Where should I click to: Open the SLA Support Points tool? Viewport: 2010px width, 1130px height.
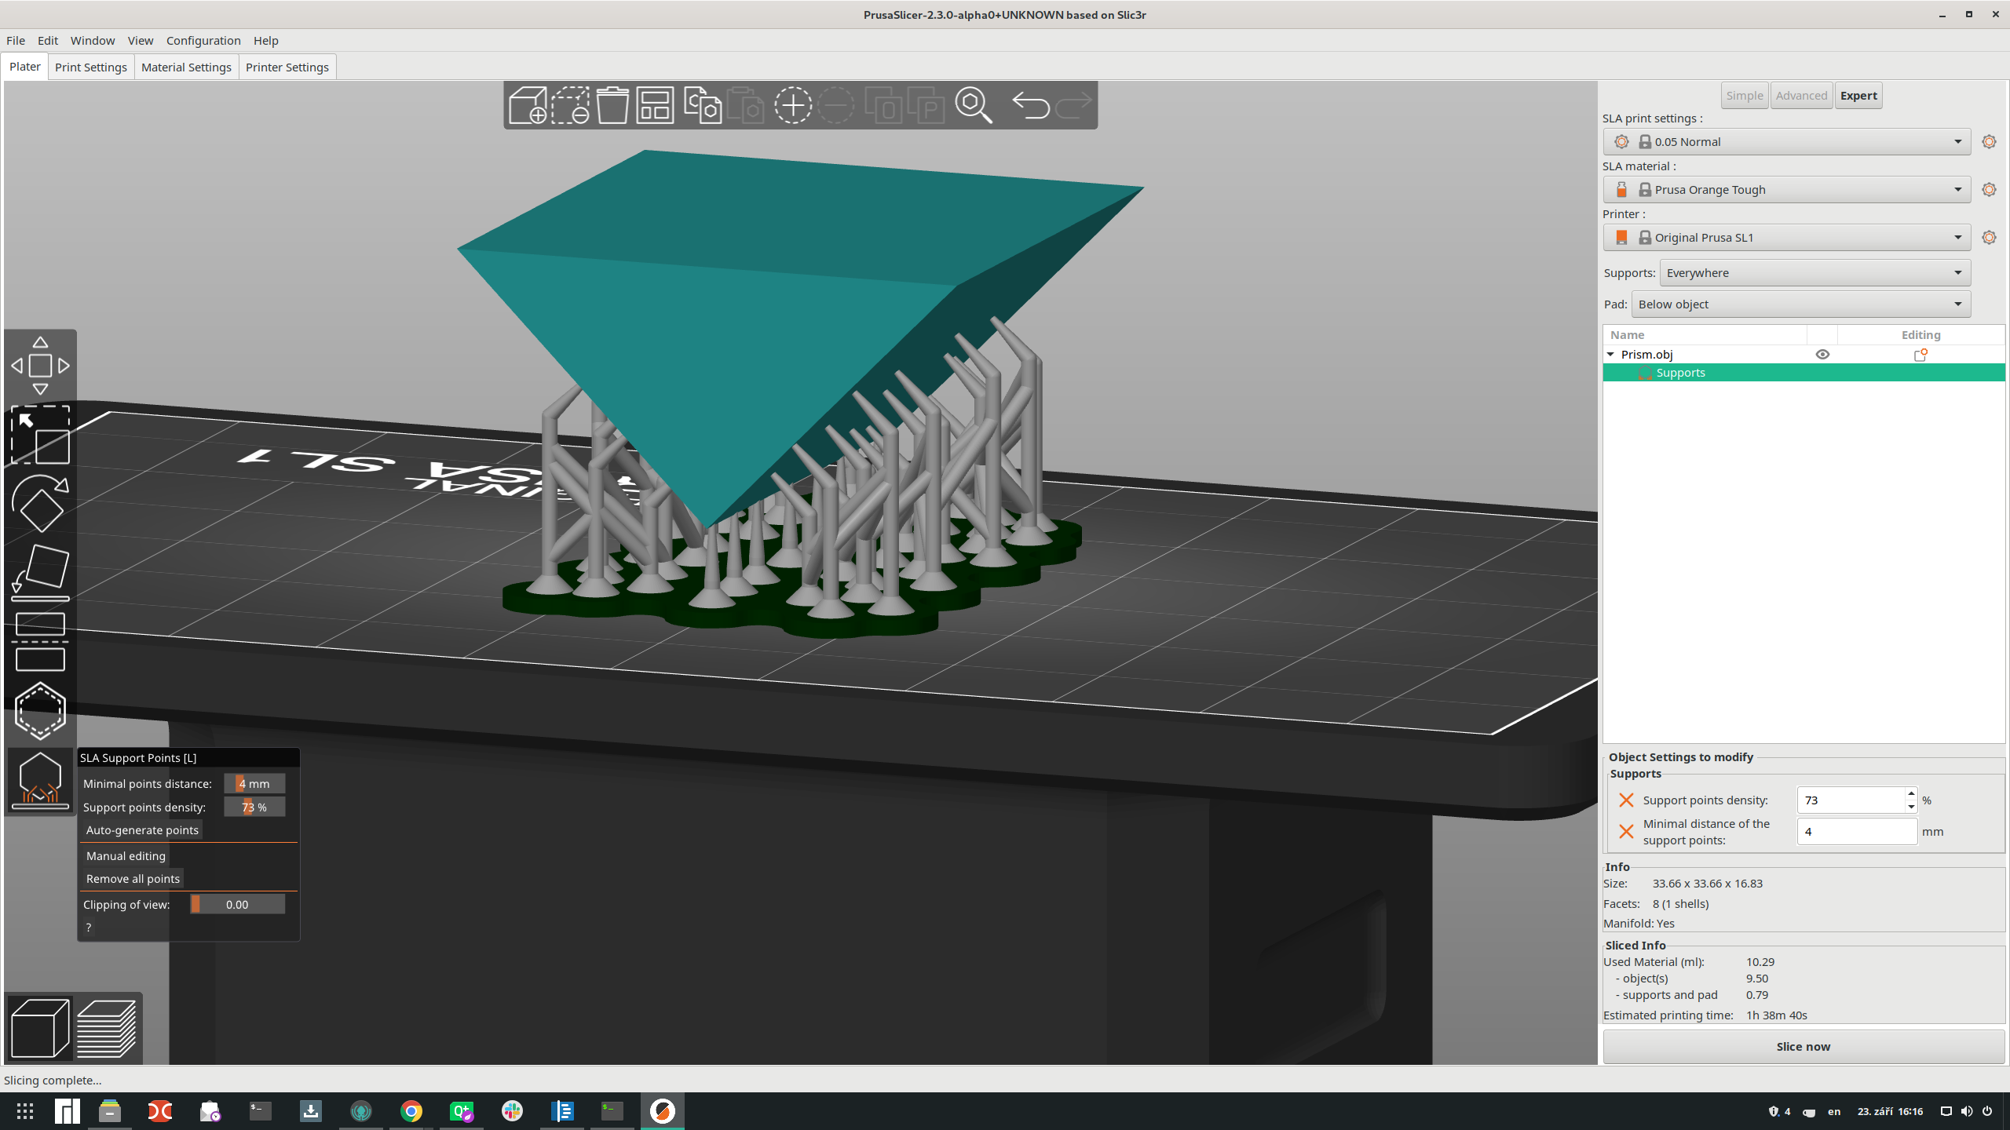(41, 781)
